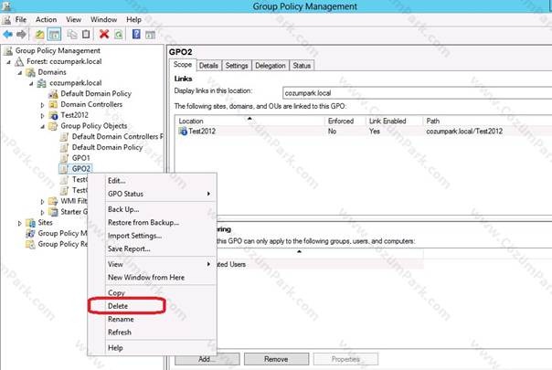Expand the Test2012 tree node
Viewport: 552px width, 370px height.
[x=42, y=116]
